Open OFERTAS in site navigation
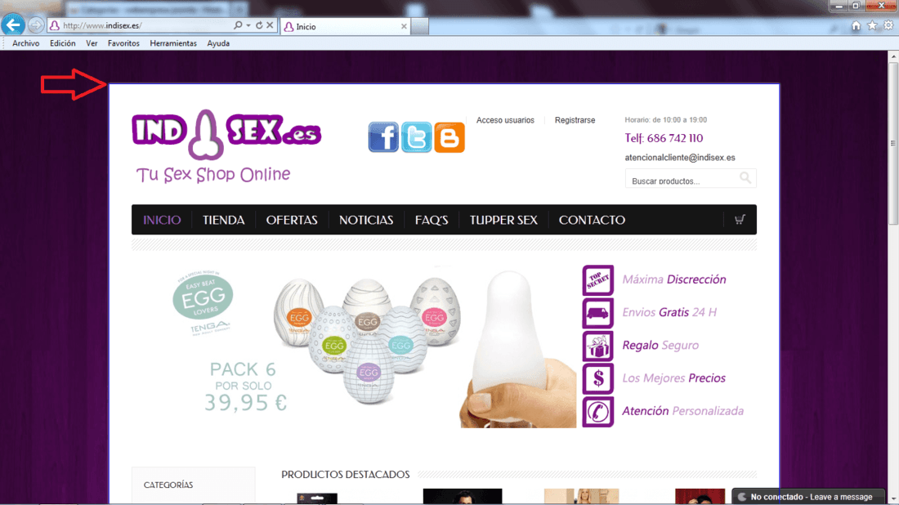Image resolution: width=899 pixels, height=505 pixels. click(291, 220)
